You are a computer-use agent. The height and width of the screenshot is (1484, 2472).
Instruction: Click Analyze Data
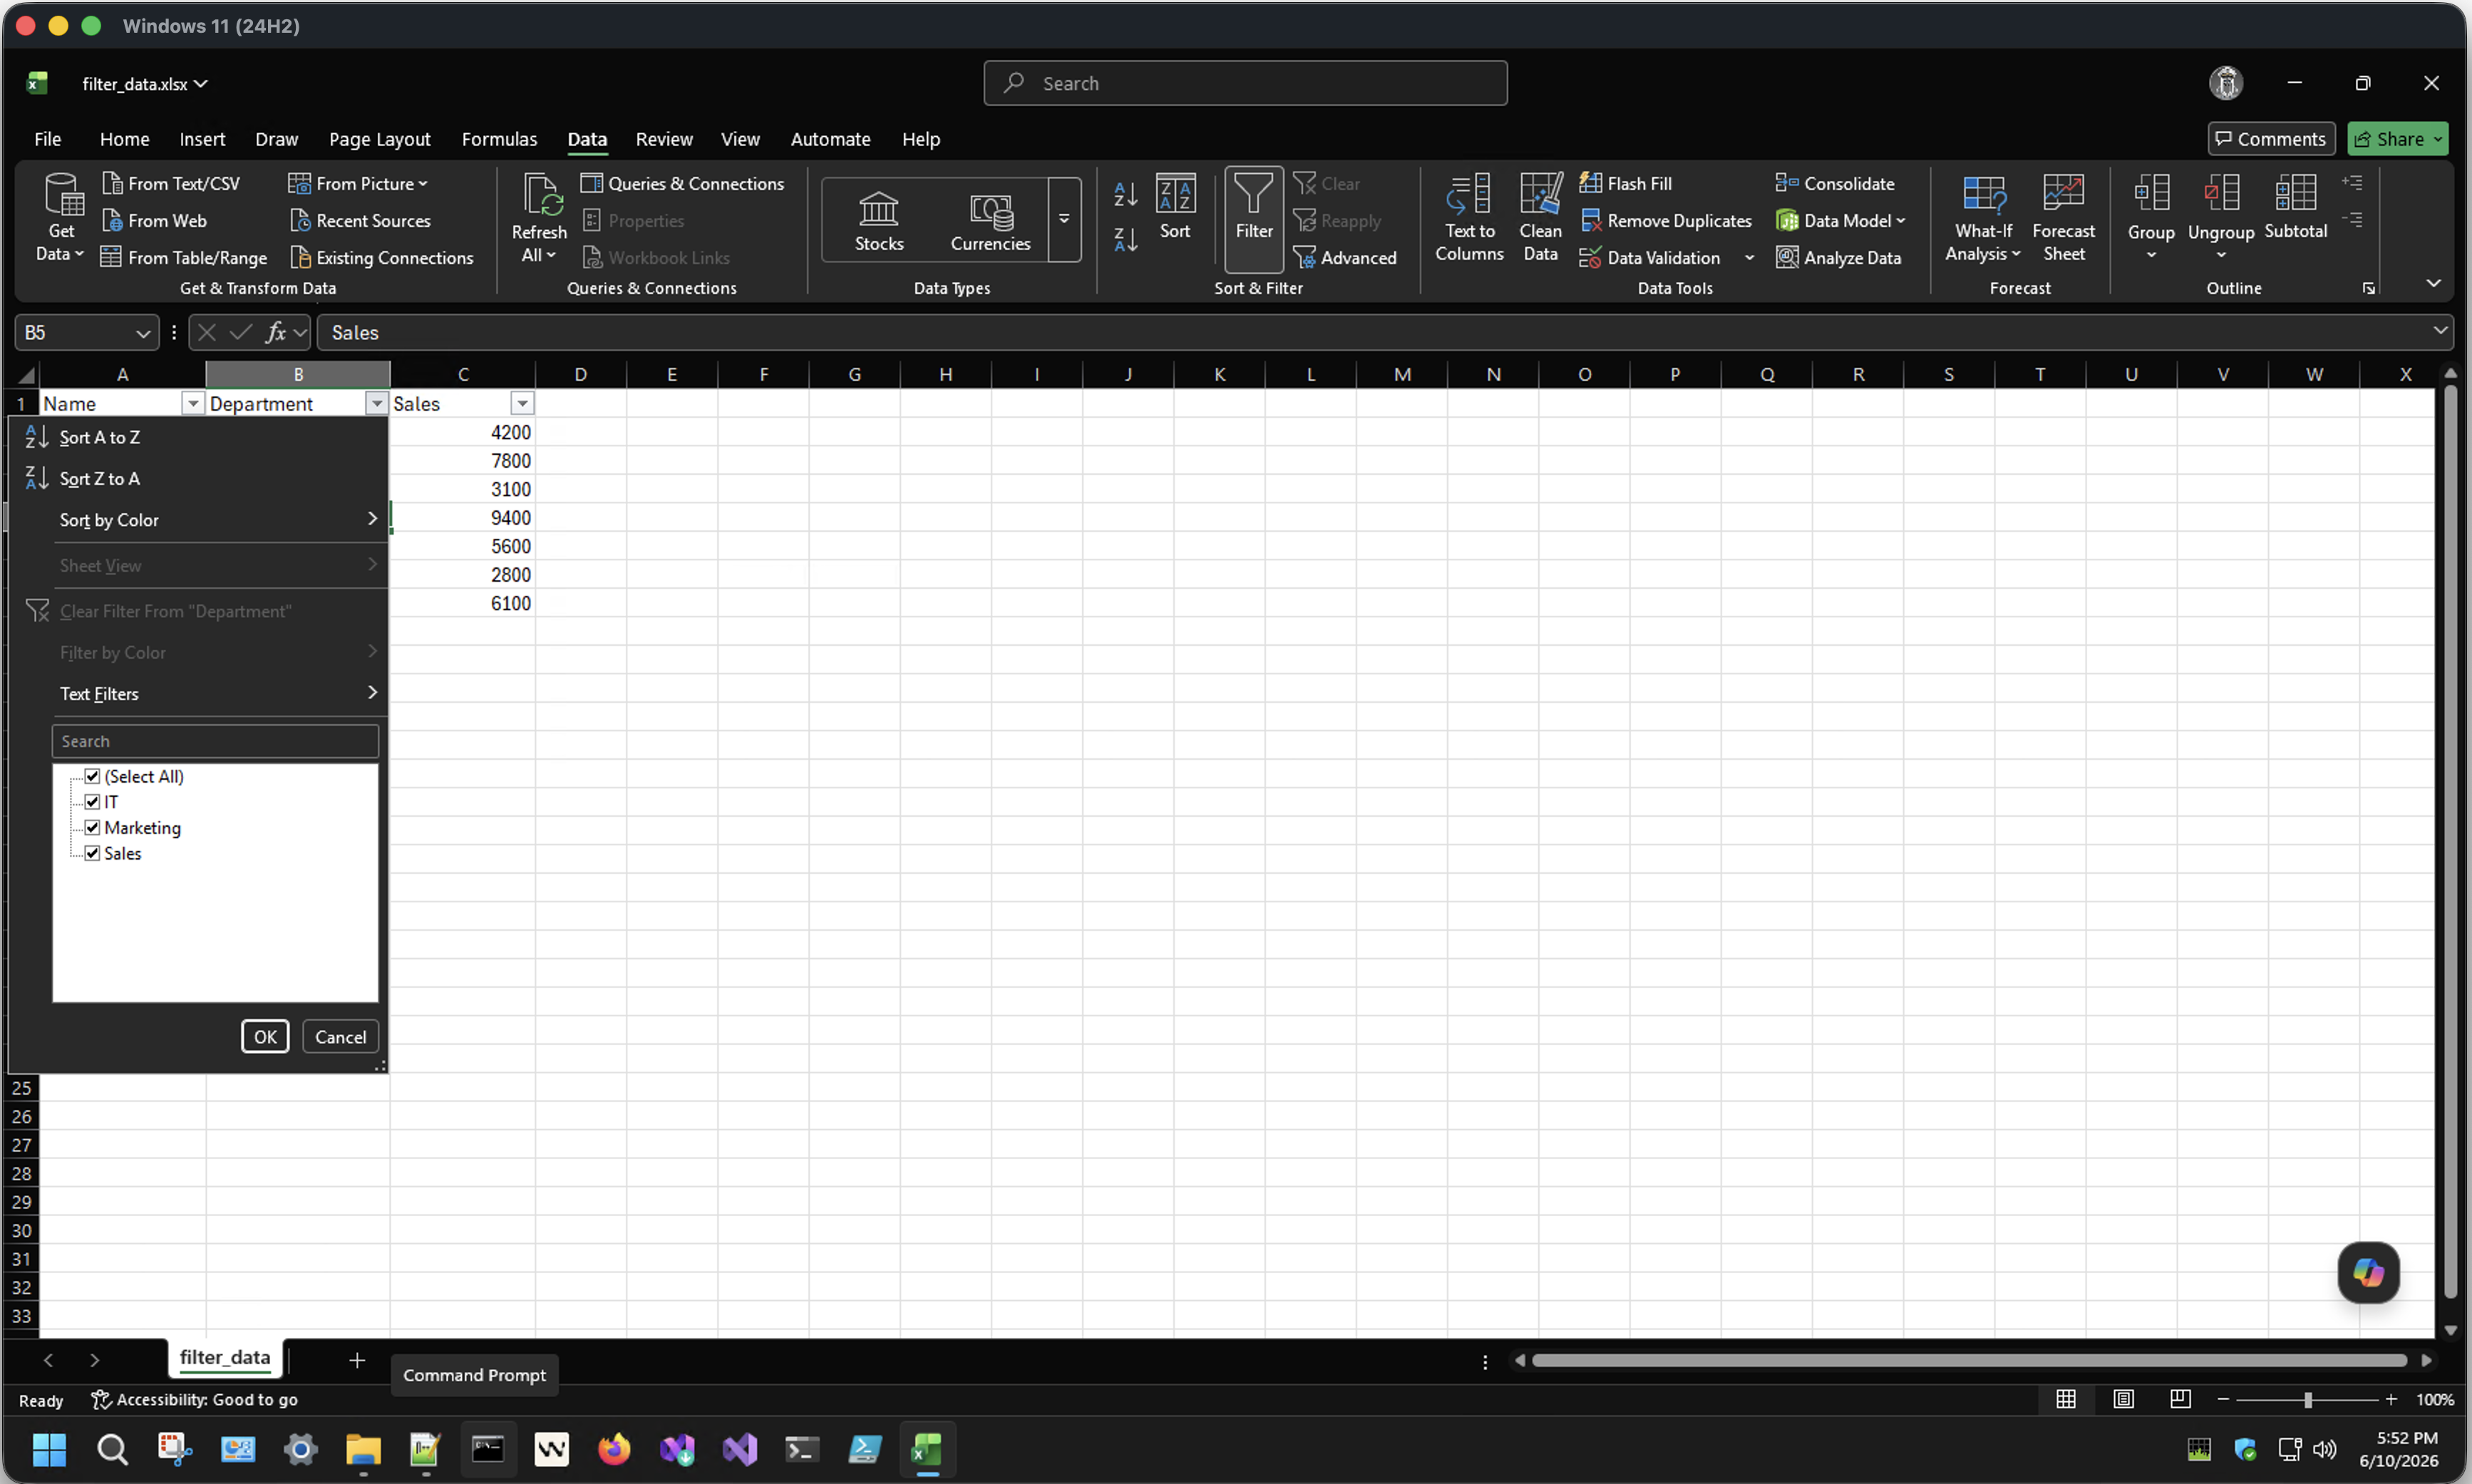1839,257
